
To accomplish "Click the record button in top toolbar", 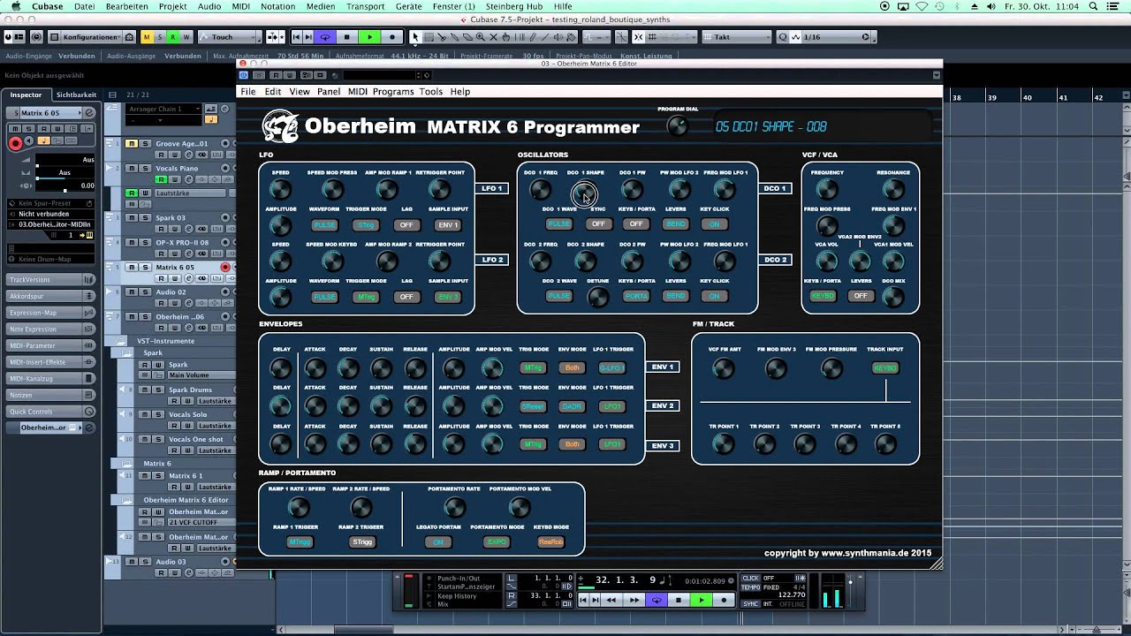I will tap(391, 37).
